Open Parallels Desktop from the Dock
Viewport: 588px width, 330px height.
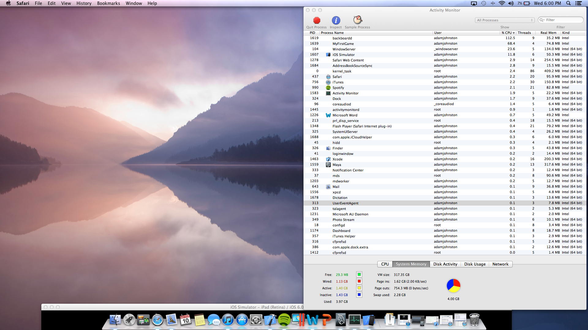pos(298,320)
